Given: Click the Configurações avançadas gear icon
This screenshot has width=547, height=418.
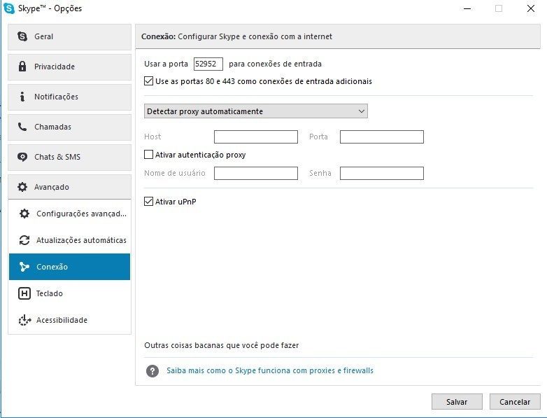Looking at the screenshot, I should [x=24, y=214].
